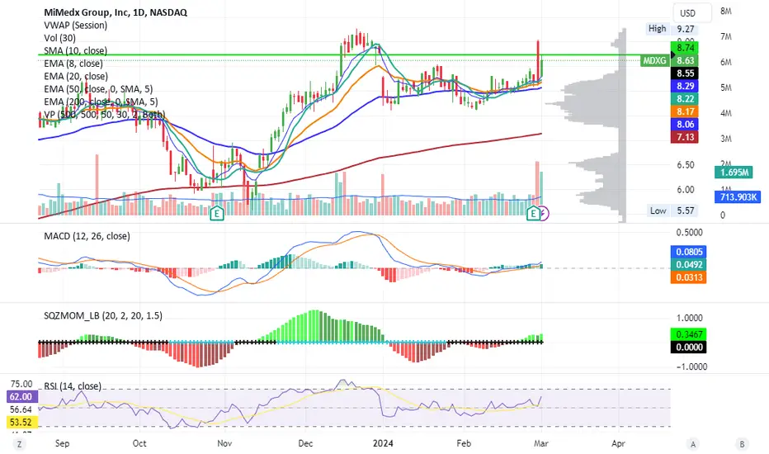This screenshot has width=769, height=454.
Task: Select the RSI (14, close) indicator label
Action: point(73,386)
